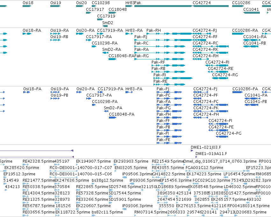
Task: Select the Osi20 gene label
Action: (82, 3)
